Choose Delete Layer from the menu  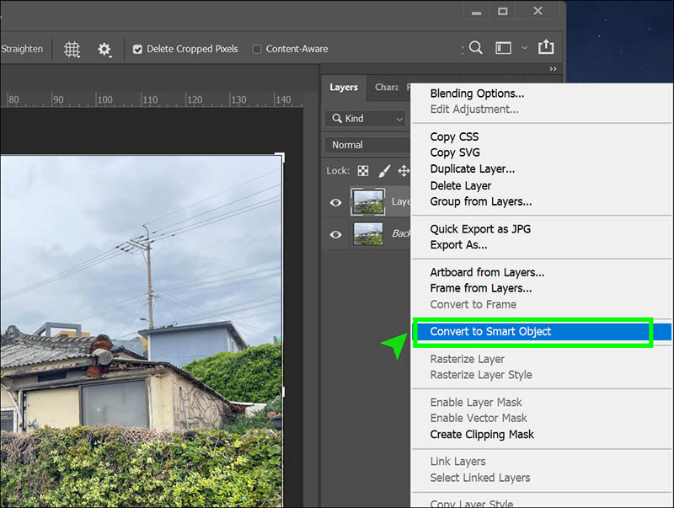pos(460,186)
